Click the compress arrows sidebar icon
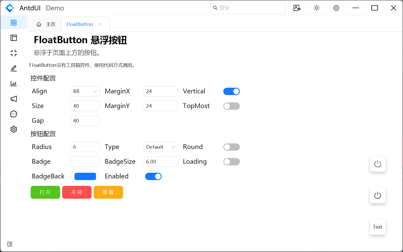 pyautogui.click(x=14, y=53)
